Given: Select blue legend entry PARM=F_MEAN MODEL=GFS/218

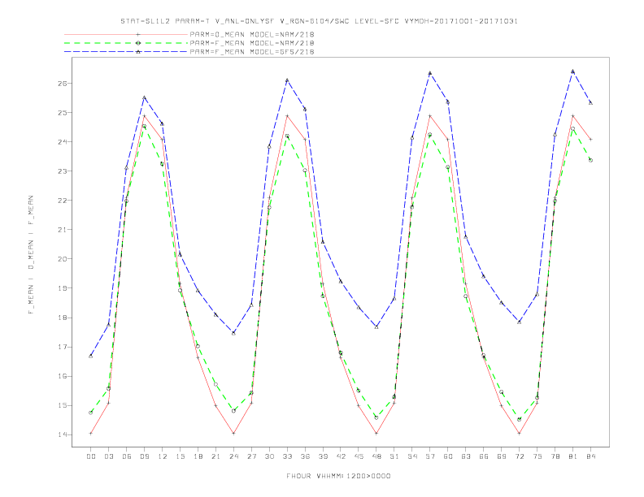Looking at the screenshot, I should [x=252, y=52].
